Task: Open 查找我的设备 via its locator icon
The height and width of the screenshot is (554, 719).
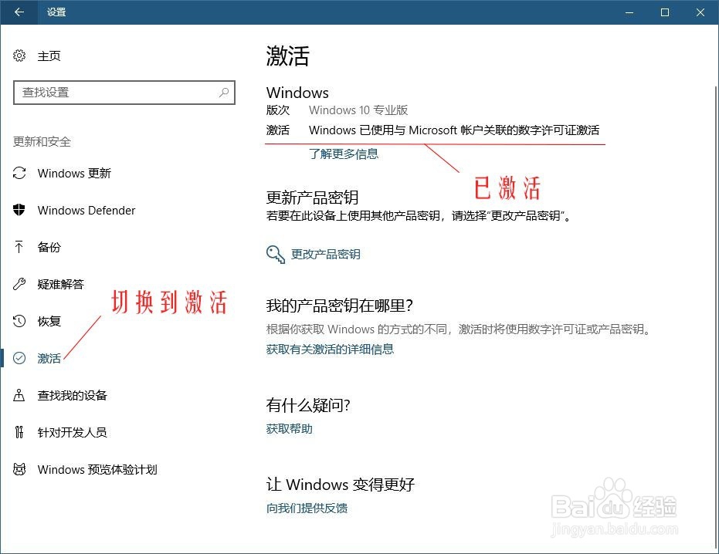Action: pyautogui.click(x=19, y=395)
